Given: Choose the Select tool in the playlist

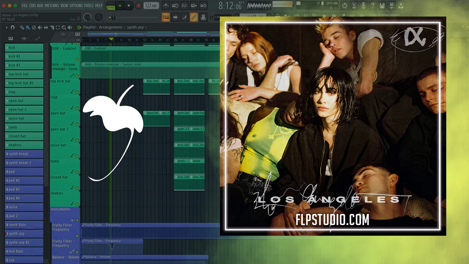Looking at the screenshot, I should click(x=58, y=27).
